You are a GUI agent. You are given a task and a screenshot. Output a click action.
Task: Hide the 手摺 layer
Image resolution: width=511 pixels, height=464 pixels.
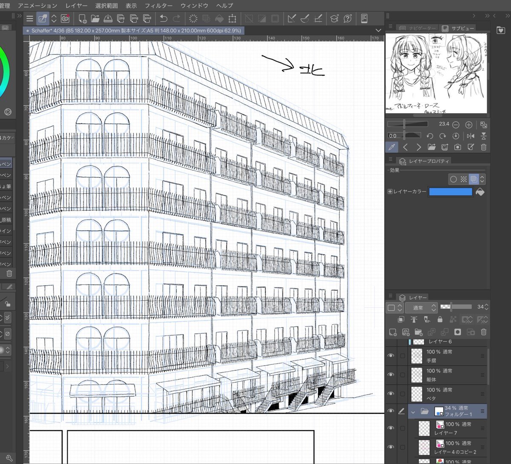(x=390, y=356)
